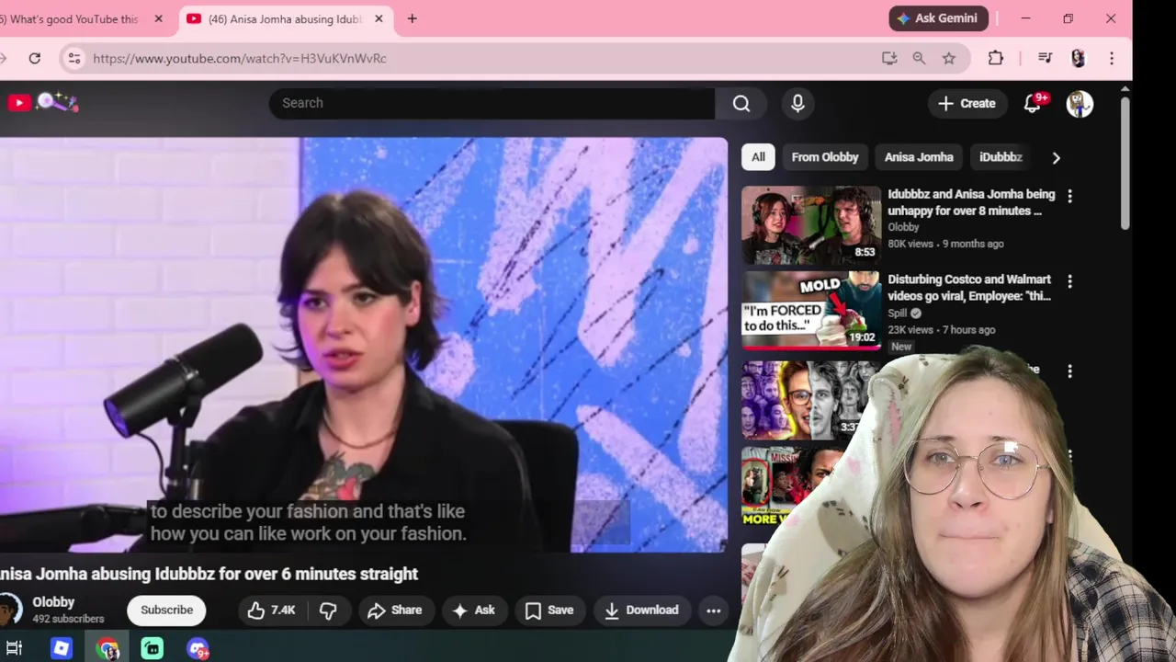Viewport: 1176px width, 662px height.
Task: Close the What's good YouTube tab
Action: point(158,18)
